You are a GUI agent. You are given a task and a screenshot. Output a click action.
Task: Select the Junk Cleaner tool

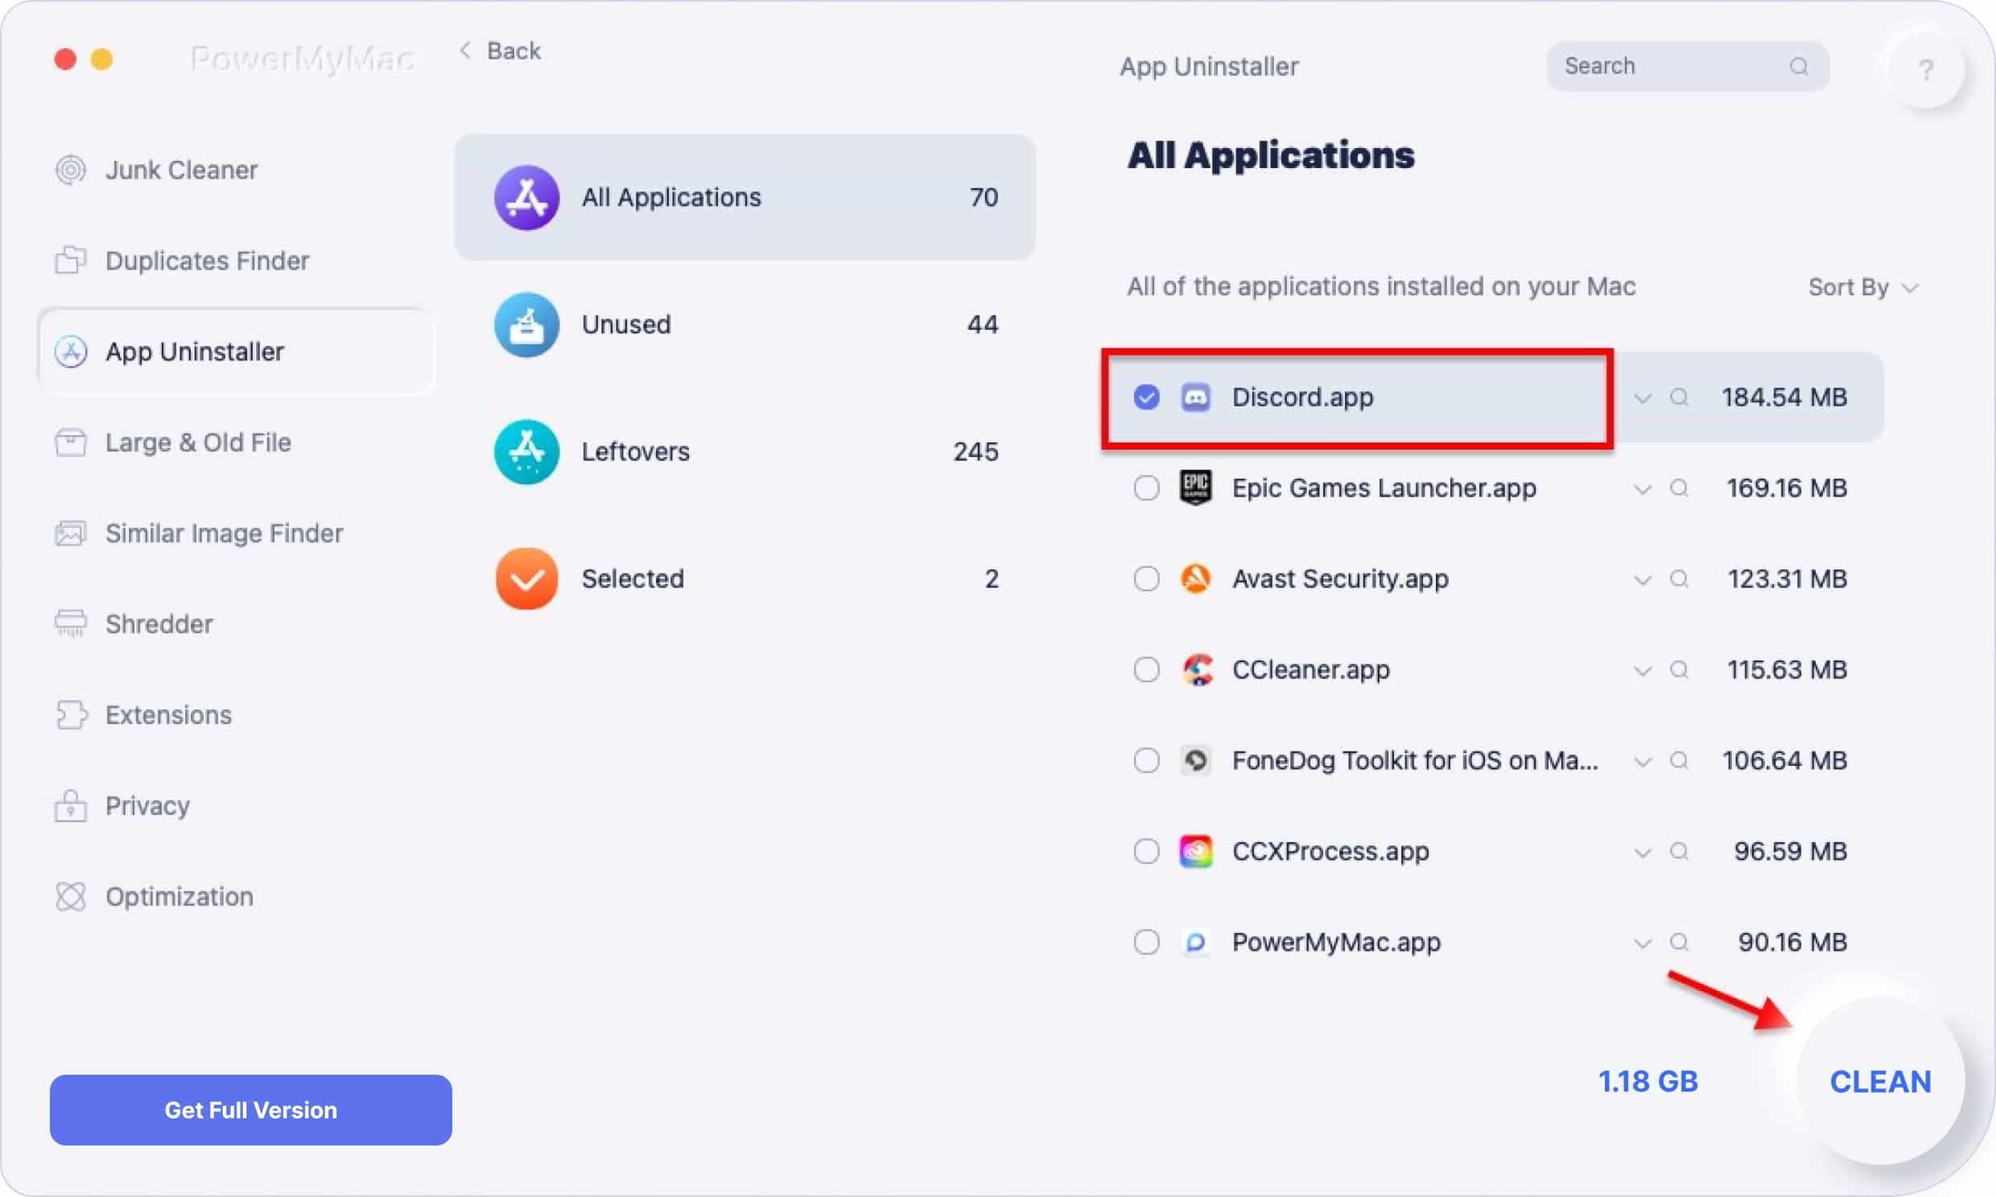coord(181,170)
